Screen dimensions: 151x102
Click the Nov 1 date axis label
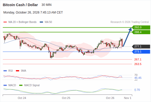click(128, 98)
